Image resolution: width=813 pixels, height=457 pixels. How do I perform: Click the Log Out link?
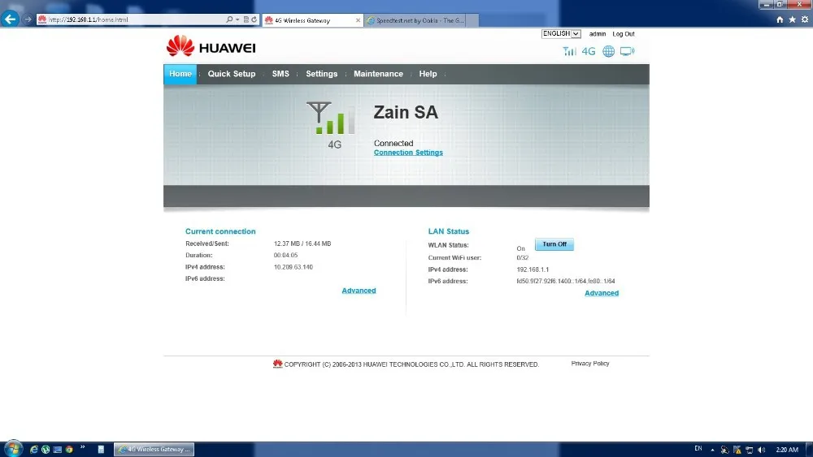624,34
